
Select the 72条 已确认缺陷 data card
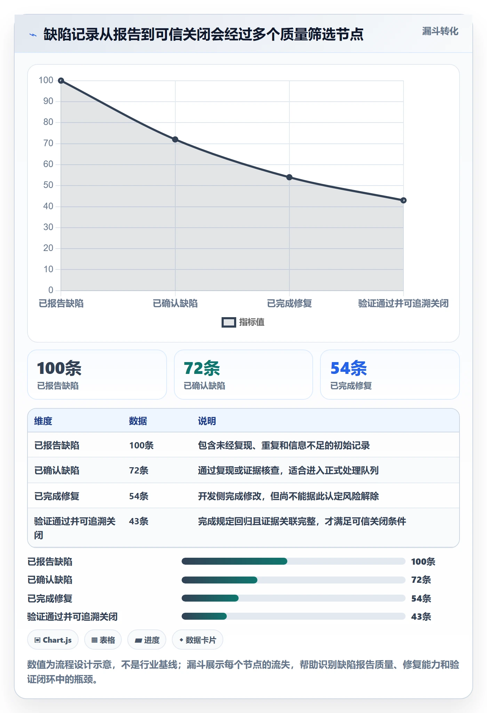(x=243, y=375)
